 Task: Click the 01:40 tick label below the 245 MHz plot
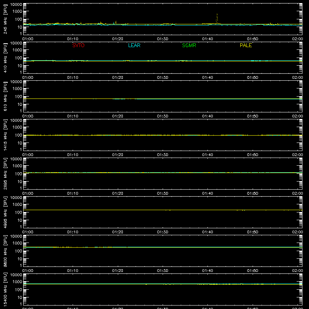point(207,39)
